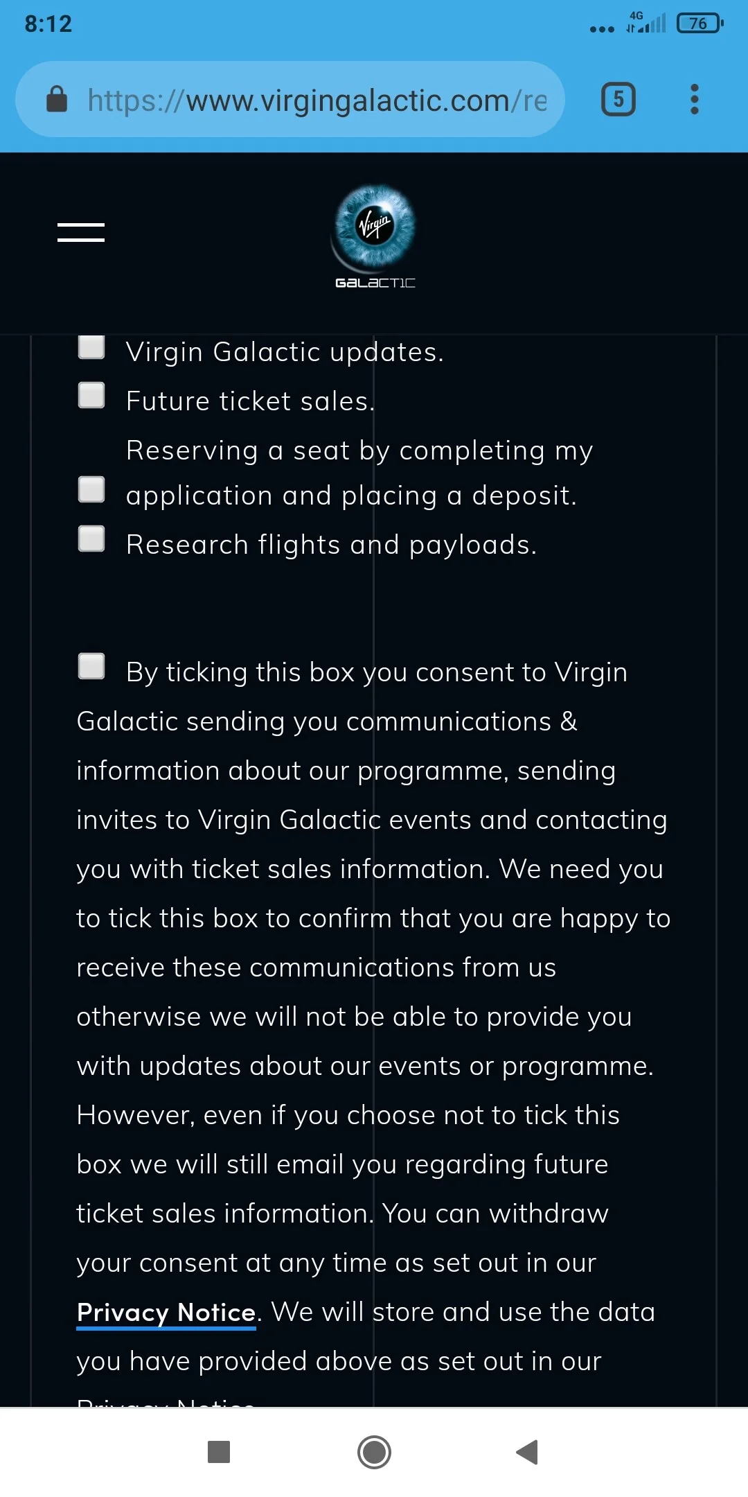
Task: Tap the battery indicator in status bar
Action: 700,24
